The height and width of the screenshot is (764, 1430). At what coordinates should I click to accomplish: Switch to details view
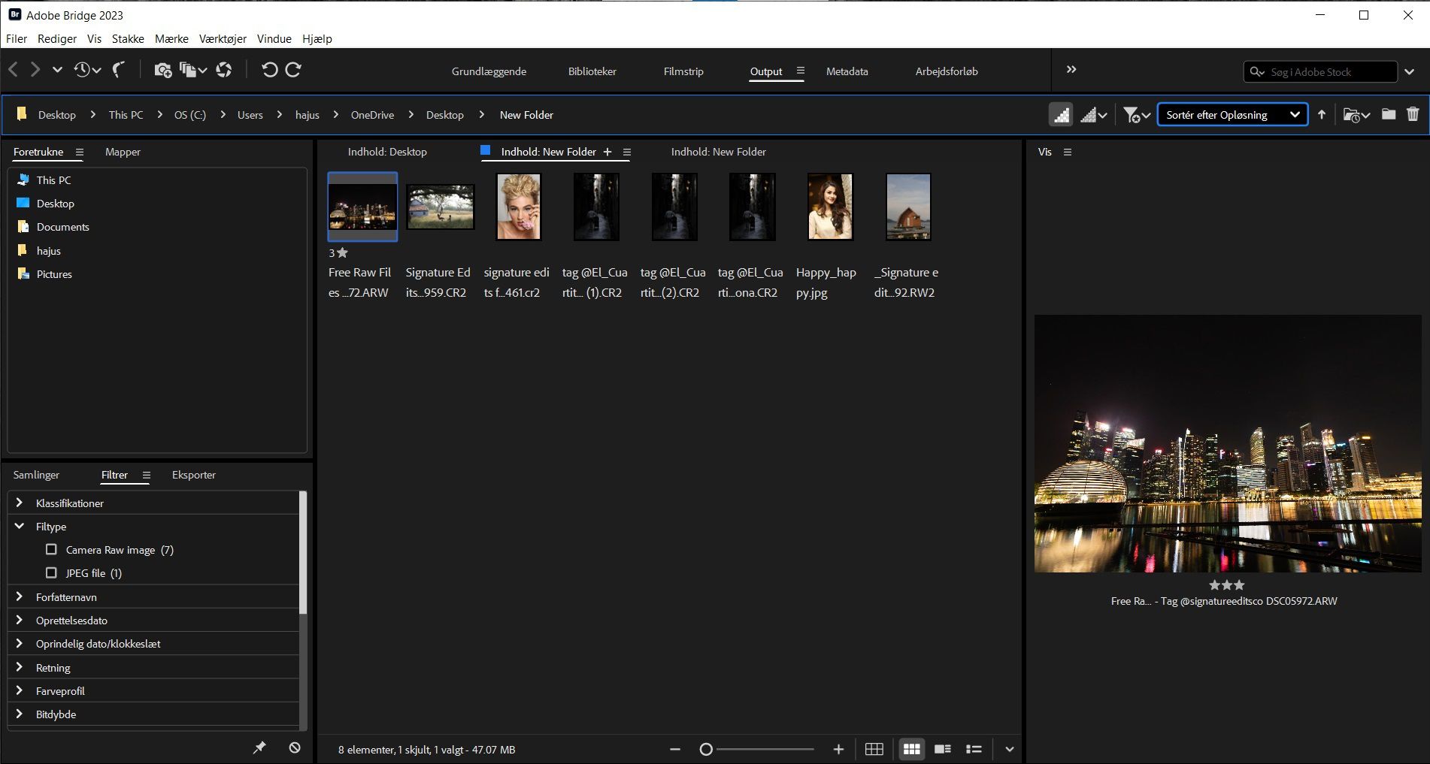942,749
